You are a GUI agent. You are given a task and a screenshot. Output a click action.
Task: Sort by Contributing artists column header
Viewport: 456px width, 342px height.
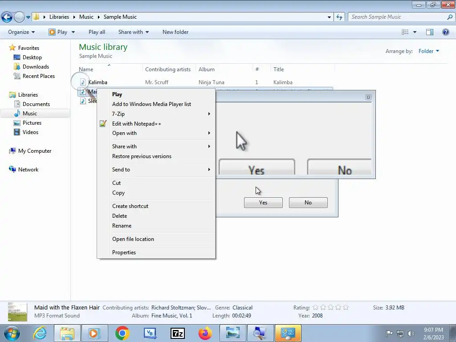point(169,69)
